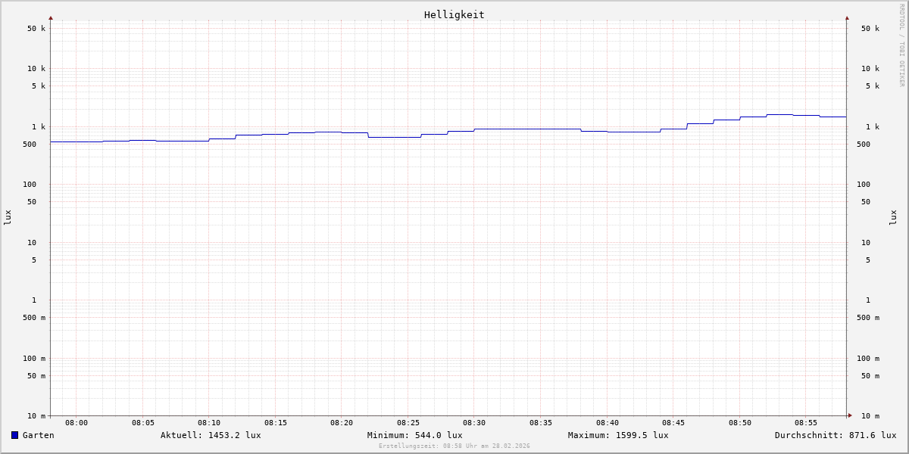
Task: Click the red arrow ending the time axis
Action: point(850,415)
